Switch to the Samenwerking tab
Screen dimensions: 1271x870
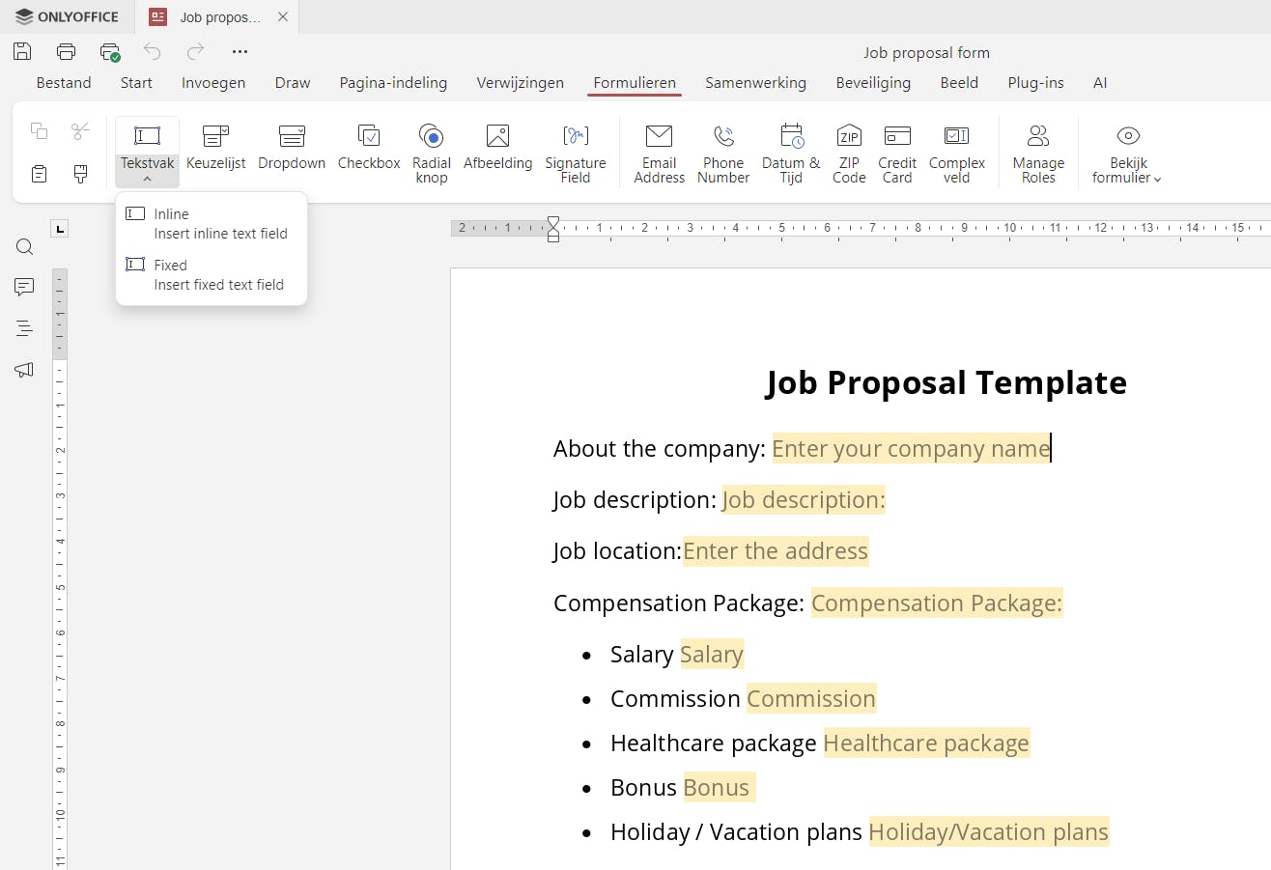[755, 83]
